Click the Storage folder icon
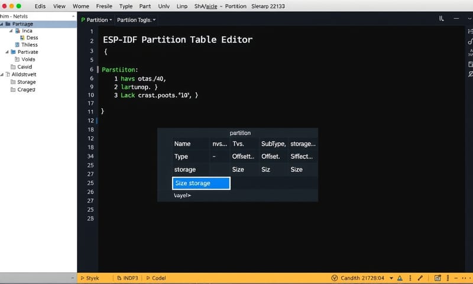Screen dimensions: 473x284 [x=13, y=82]
